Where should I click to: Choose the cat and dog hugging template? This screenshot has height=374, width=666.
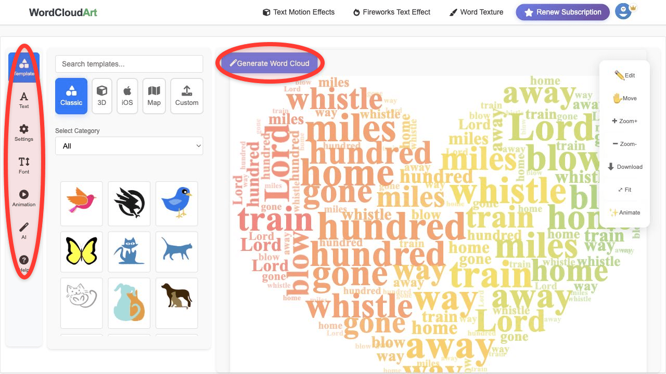(x=129, y=303)
